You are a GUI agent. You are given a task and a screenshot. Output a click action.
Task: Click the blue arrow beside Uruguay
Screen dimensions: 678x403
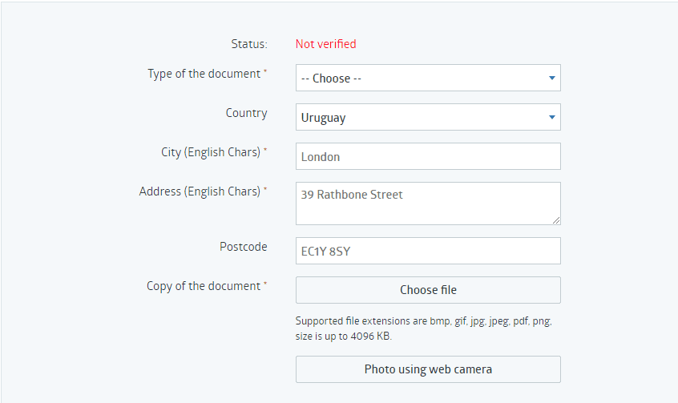click(551, 117)
